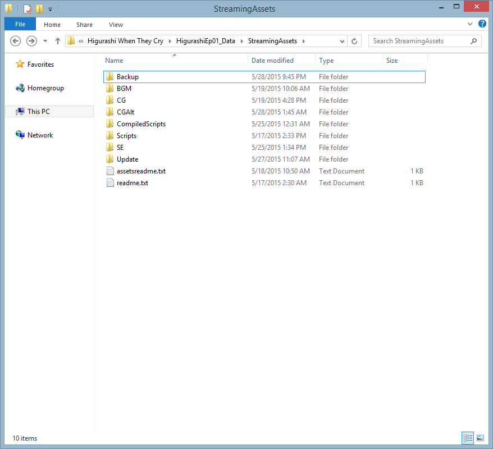Viewport: 493px width, 449px height.
Task: Open the File menu
Action: [x=20, y=24]
